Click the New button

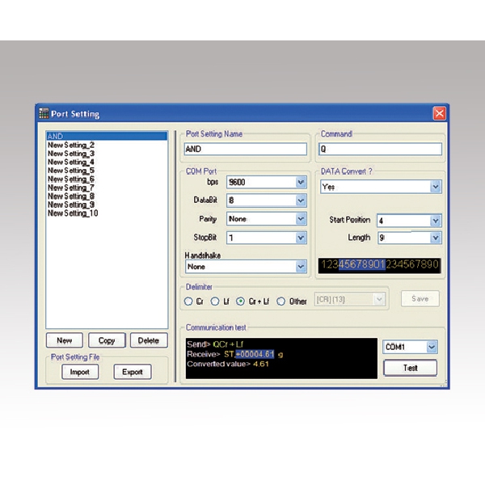(64, 340)
